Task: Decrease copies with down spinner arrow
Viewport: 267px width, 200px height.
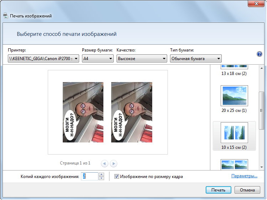Action: point(101,178)
